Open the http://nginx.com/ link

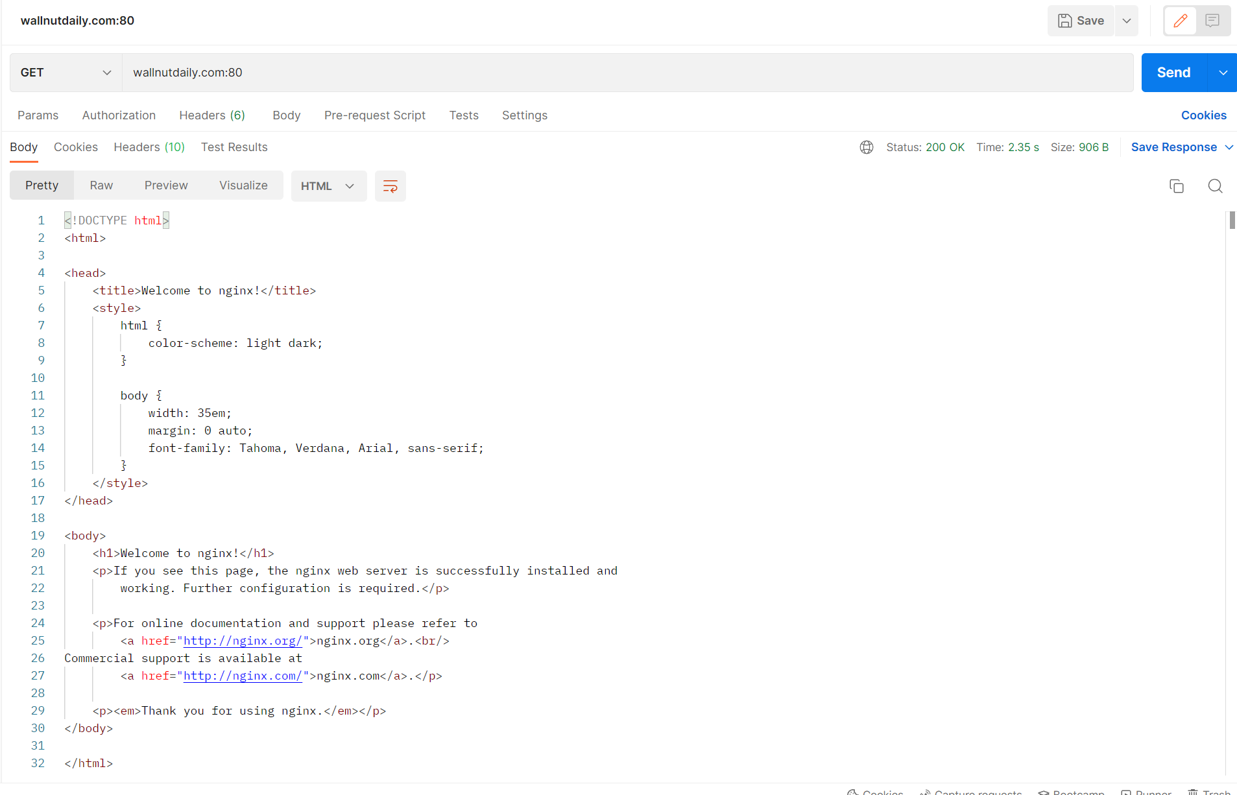(x=243, y=676)
